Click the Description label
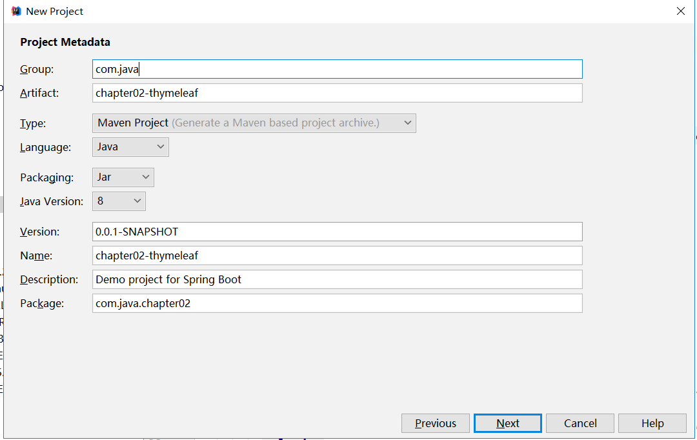697x440 pixels. click(x=49, y=279)
